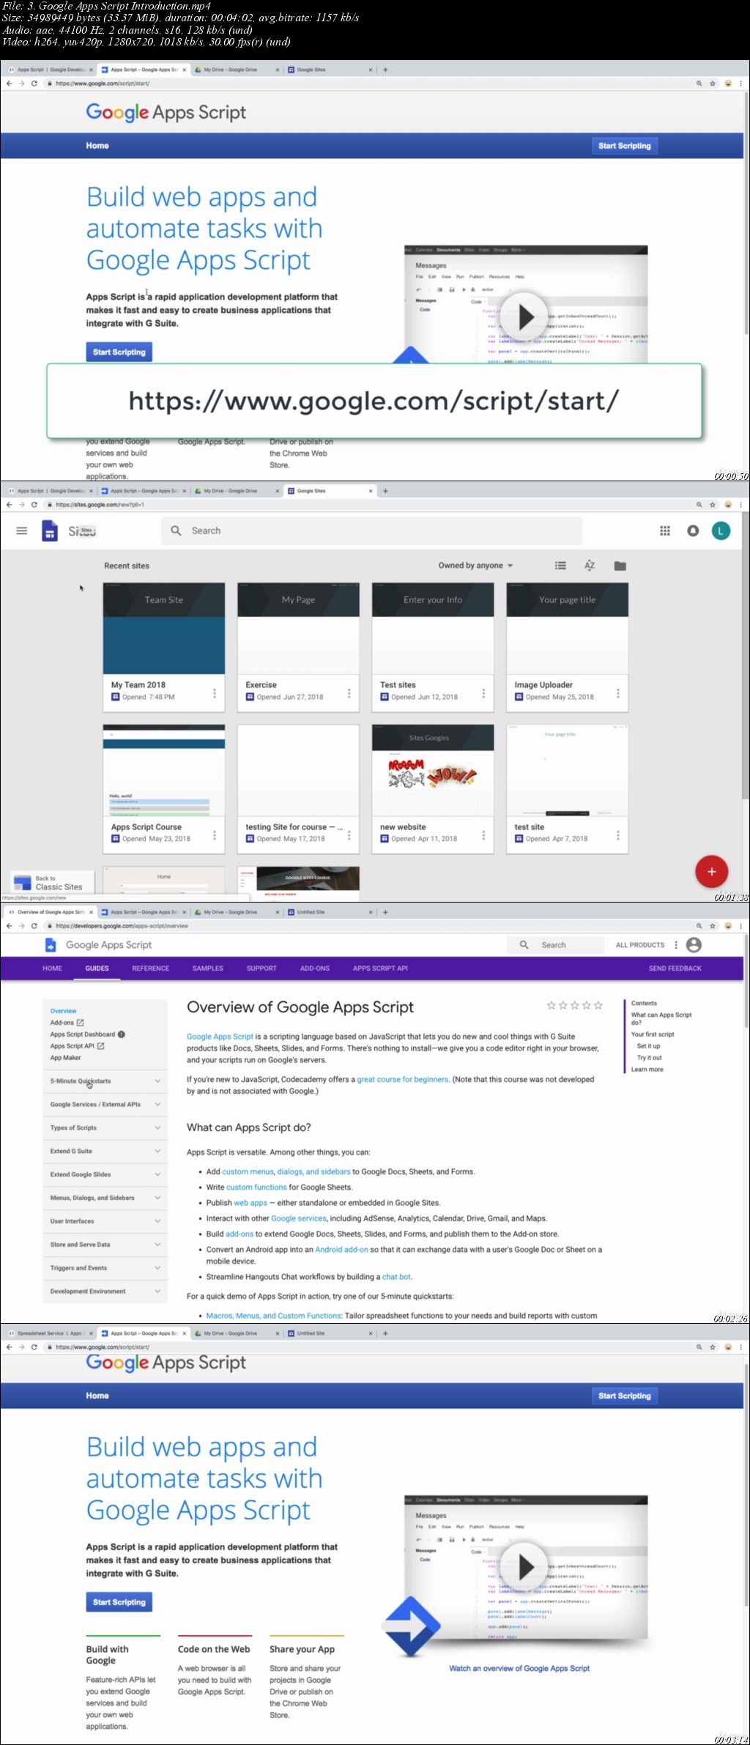This screenshot has height=1745, width=750.
Task: Open account icon on developers Apps Script page
Action: pyautogui.click(x=694, y=945)
